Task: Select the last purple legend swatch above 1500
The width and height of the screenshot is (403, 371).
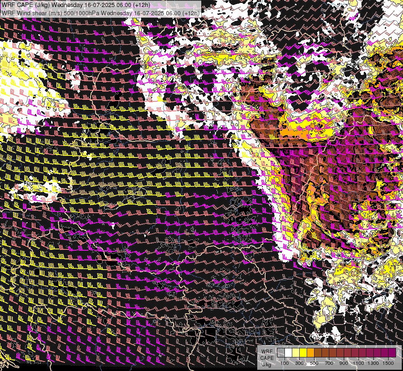Action: click(x=392, y=353)
